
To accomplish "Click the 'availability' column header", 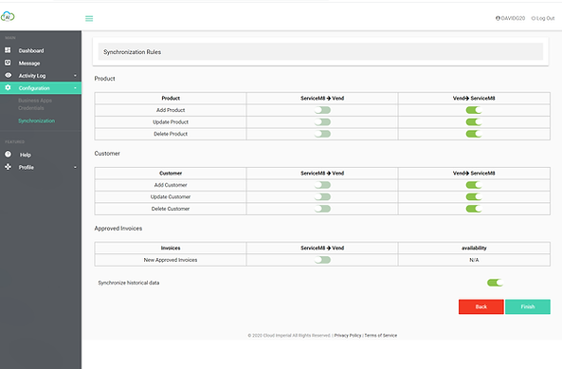I will click(x=474, y=248).
